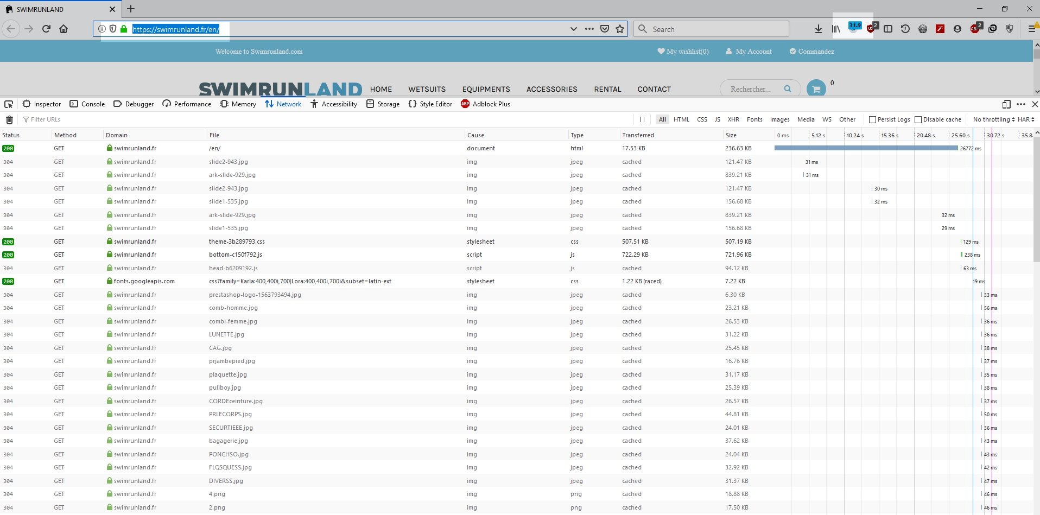Open Firefox Downloads panel
This screenshot has width=1040, height=515.
tap(819, 29)
